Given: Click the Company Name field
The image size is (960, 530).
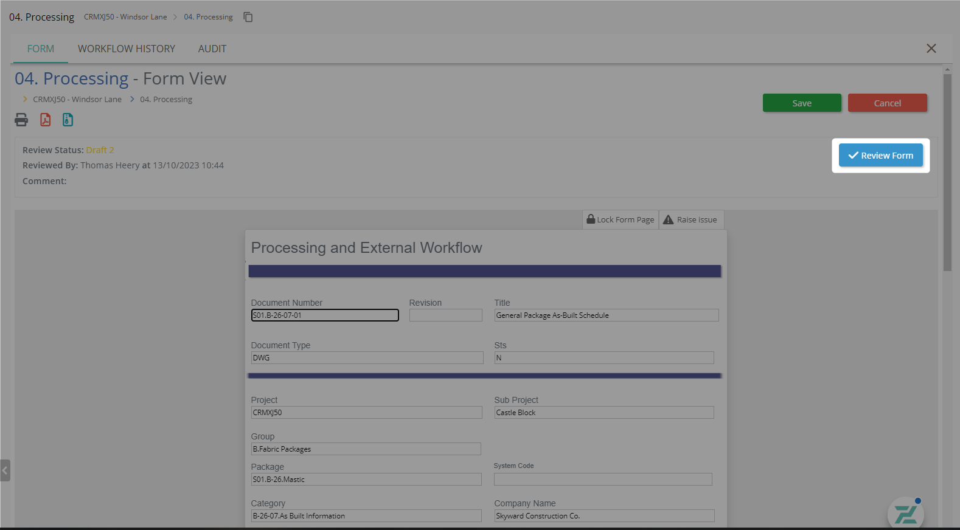Looking at the screenshot, I should click(605, 516).
